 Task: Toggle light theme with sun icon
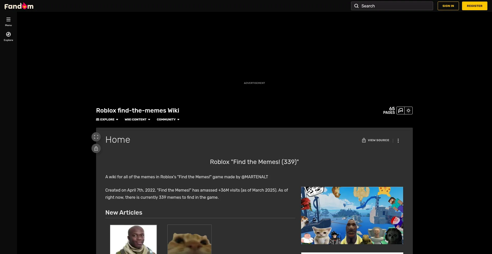408,111
